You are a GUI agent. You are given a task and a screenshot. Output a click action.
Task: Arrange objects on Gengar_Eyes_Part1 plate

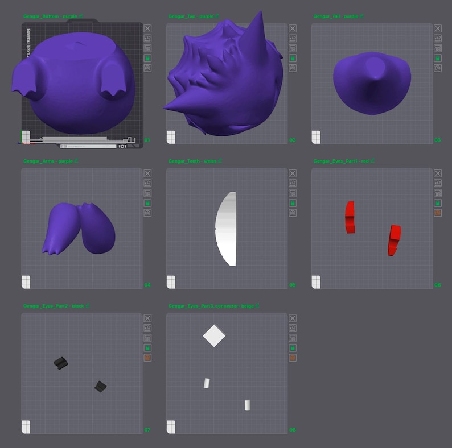[438, 193]
